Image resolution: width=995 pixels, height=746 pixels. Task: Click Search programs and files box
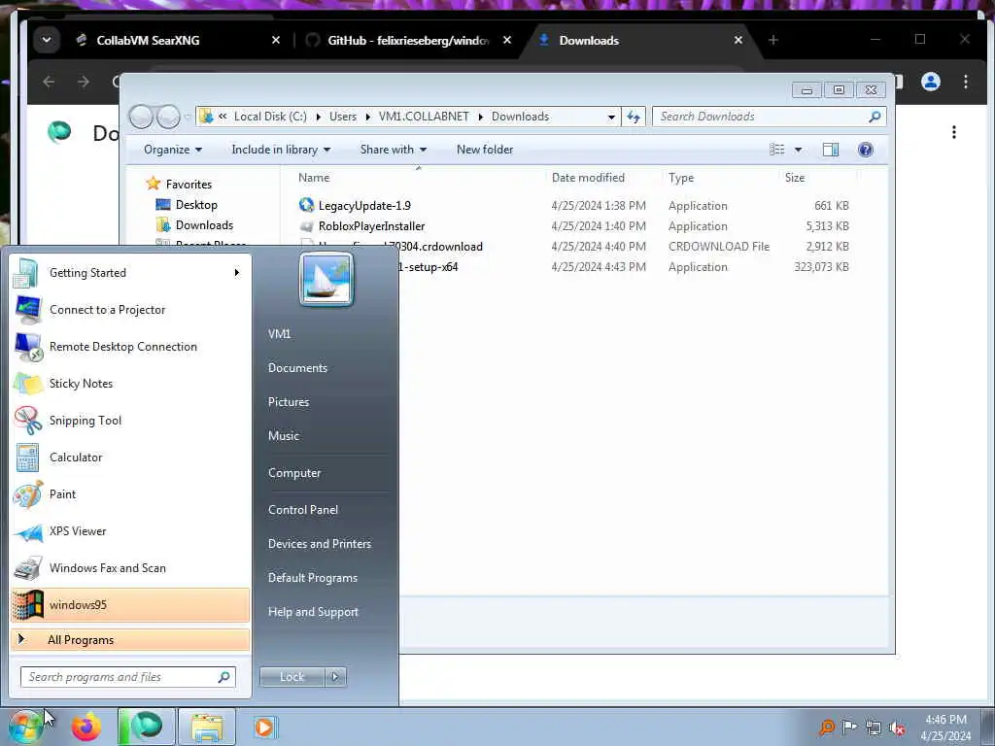coord(128,677)
